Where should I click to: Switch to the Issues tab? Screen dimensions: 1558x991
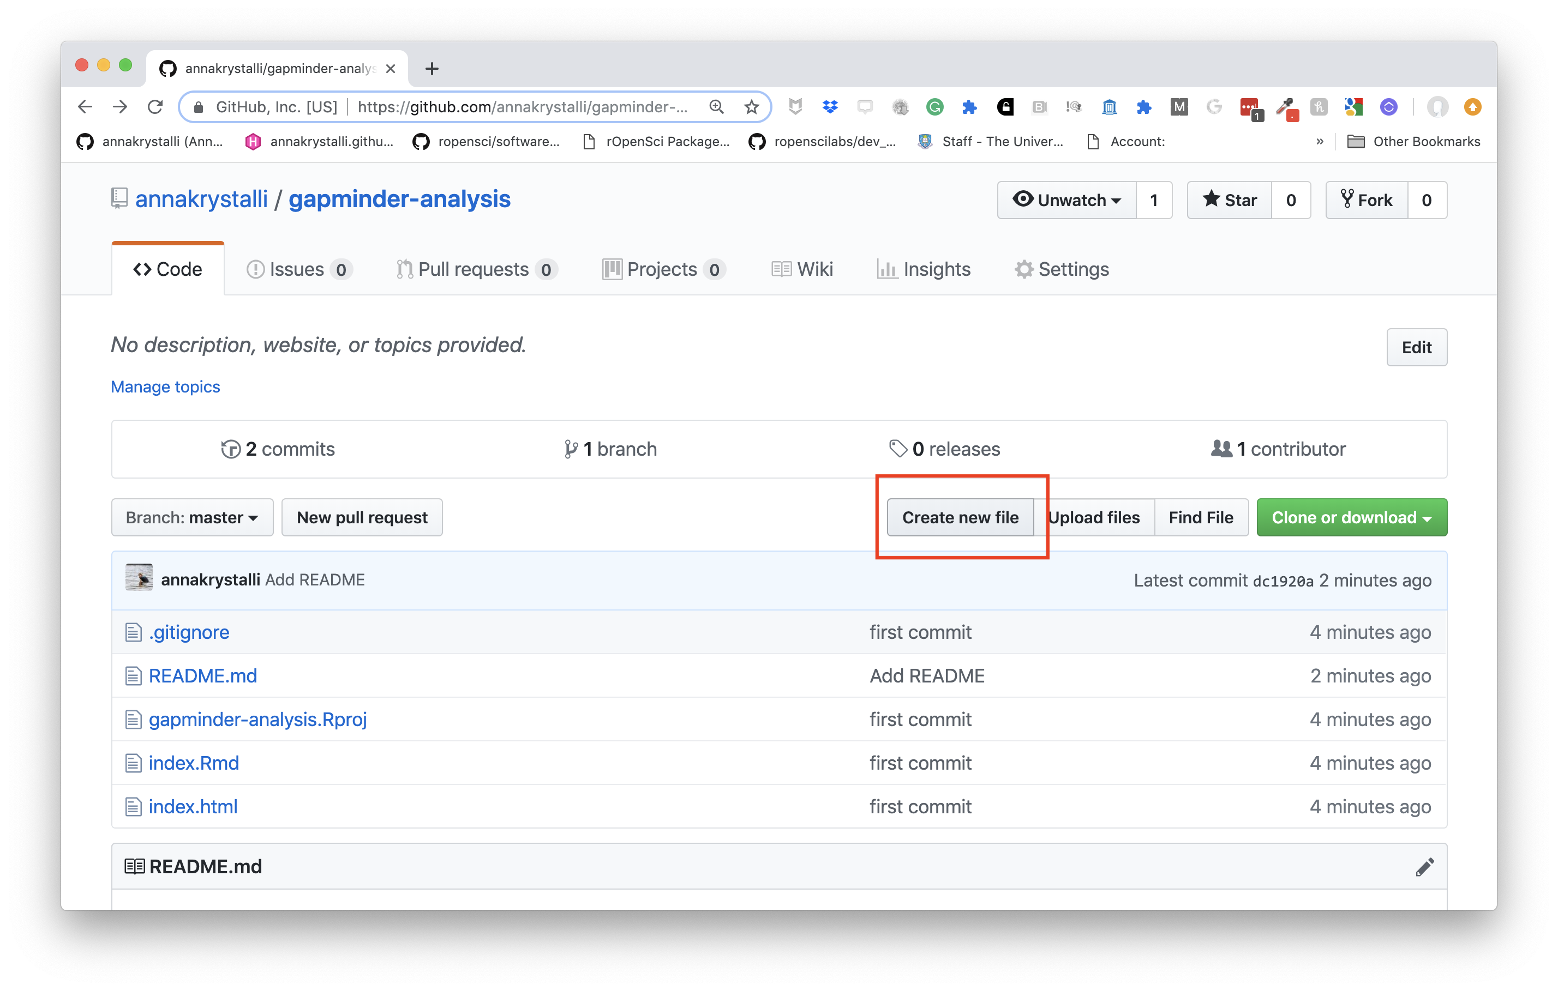[x=299, y=269]
